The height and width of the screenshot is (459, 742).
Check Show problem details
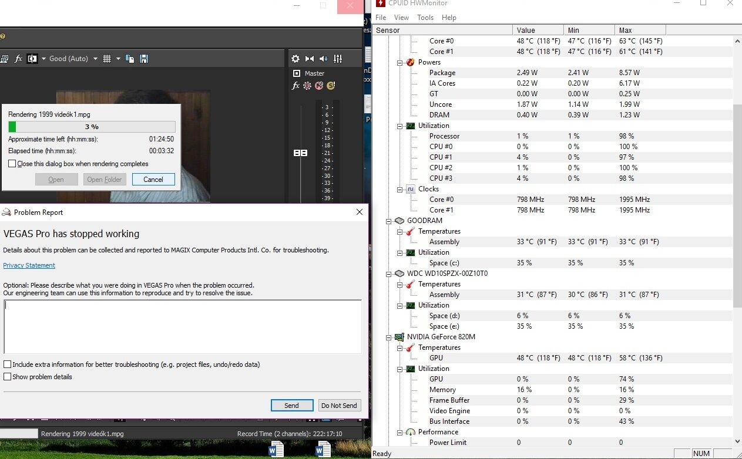pyautogui.click(x=8, y=377)
